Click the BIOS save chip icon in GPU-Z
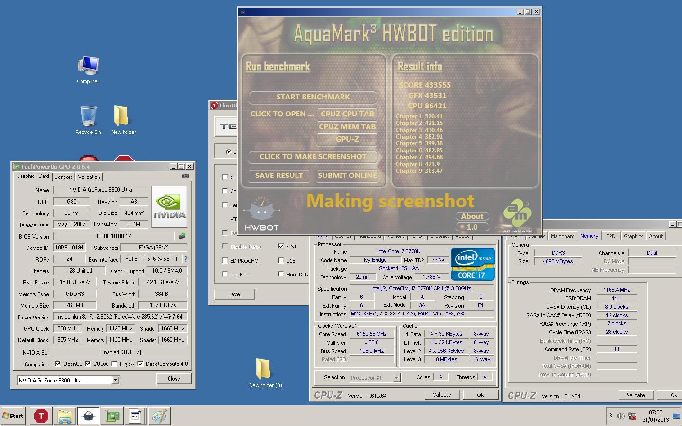The width and height of the screenshot is (682, 426). pos(182,236)
